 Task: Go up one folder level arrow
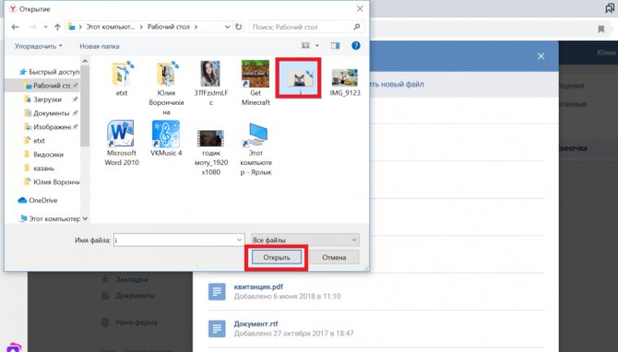click(x=57, y=27)
